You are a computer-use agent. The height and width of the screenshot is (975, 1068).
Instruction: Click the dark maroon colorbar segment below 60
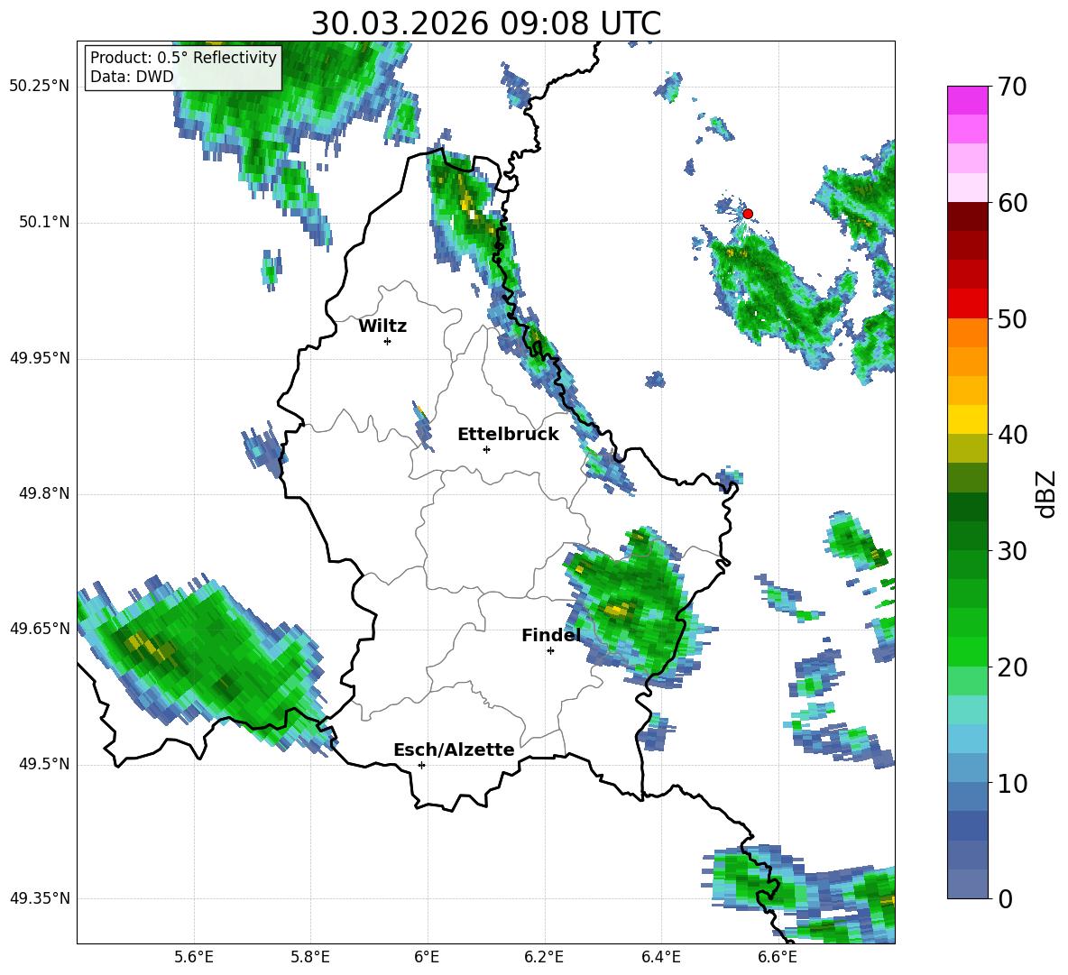[x=967, y=216]
